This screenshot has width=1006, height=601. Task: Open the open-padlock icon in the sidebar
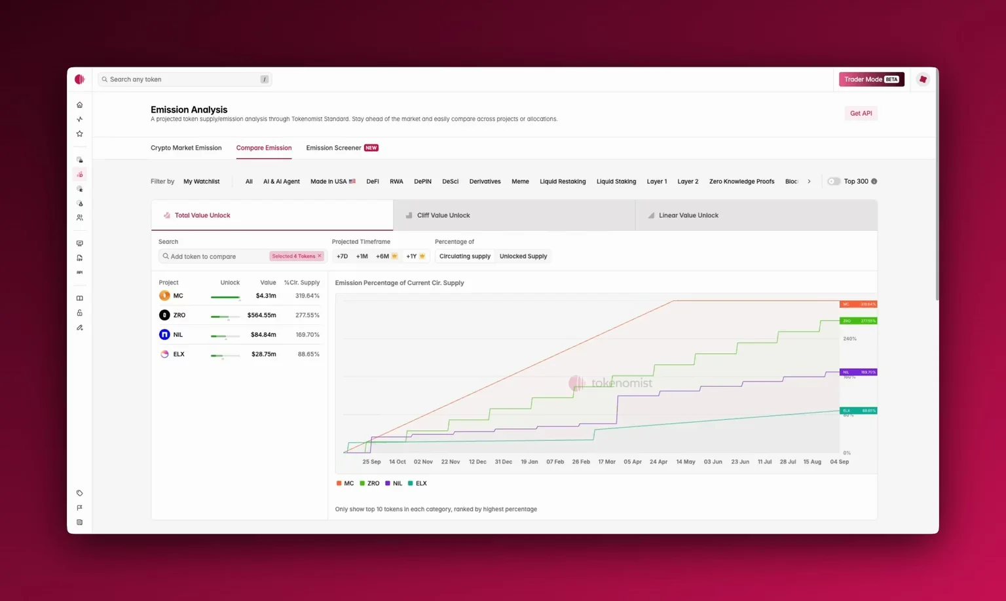point(80,313)
